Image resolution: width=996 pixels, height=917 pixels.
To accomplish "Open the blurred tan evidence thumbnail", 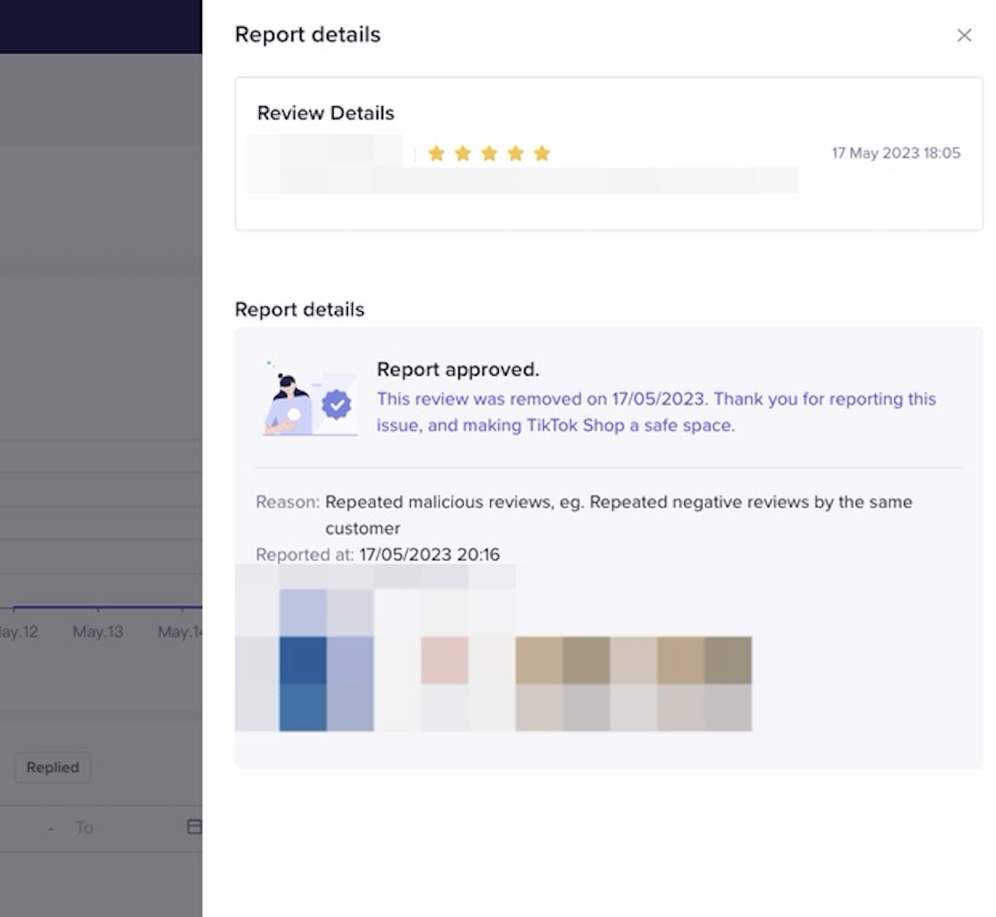I will pos(632,683).
